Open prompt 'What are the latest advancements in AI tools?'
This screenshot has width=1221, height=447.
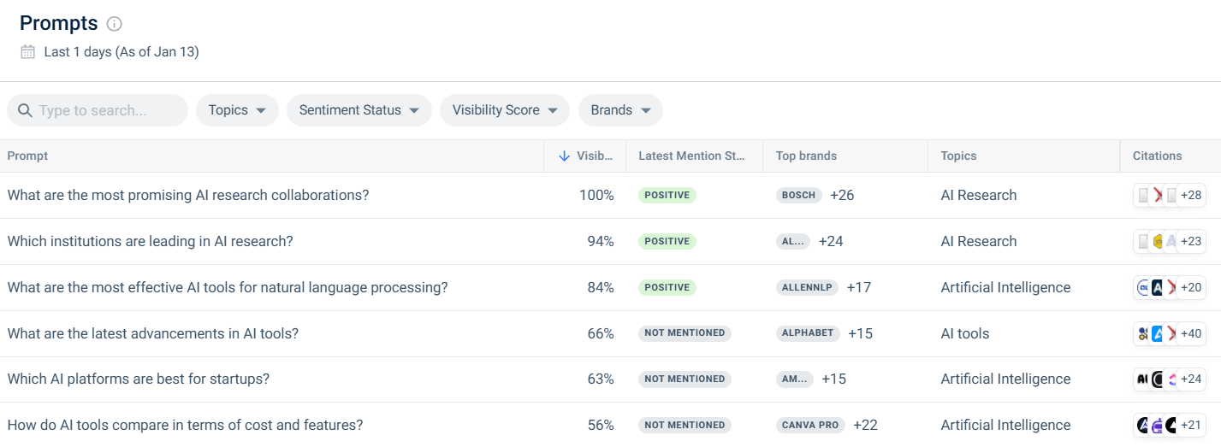(x=153, y=333)
